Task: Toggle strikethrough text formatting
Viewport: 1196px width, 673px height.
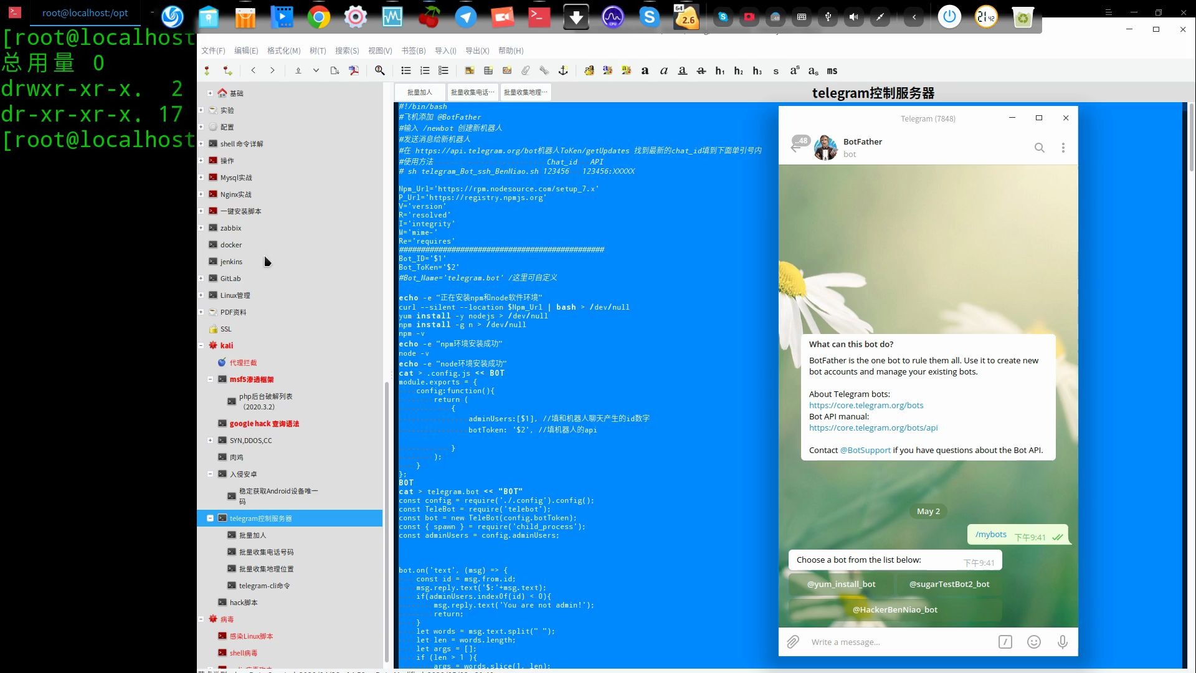Action: tap(701, 70)
